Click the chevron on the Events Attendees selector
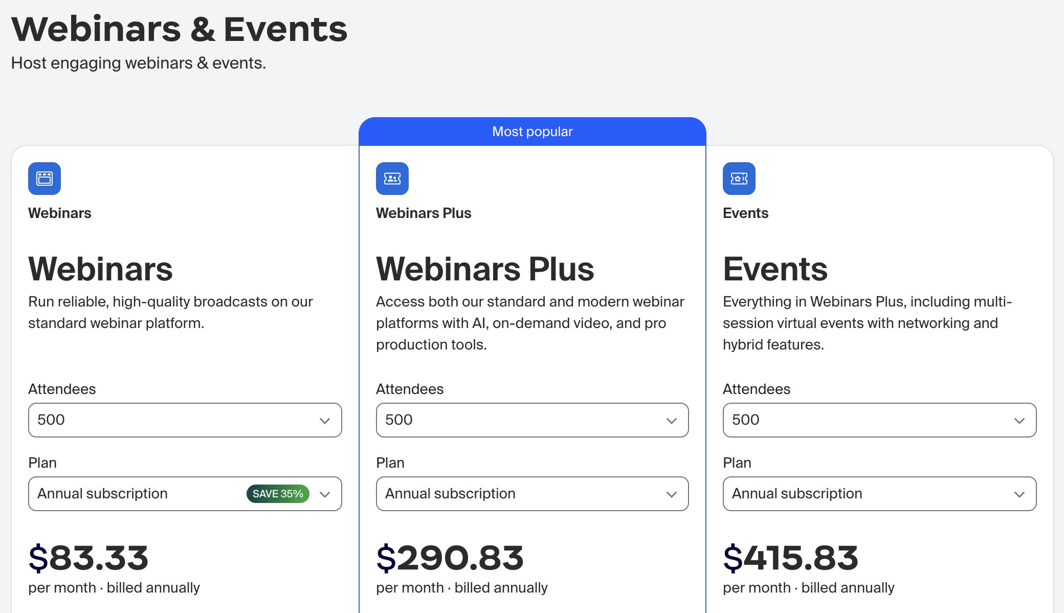 1019,421
